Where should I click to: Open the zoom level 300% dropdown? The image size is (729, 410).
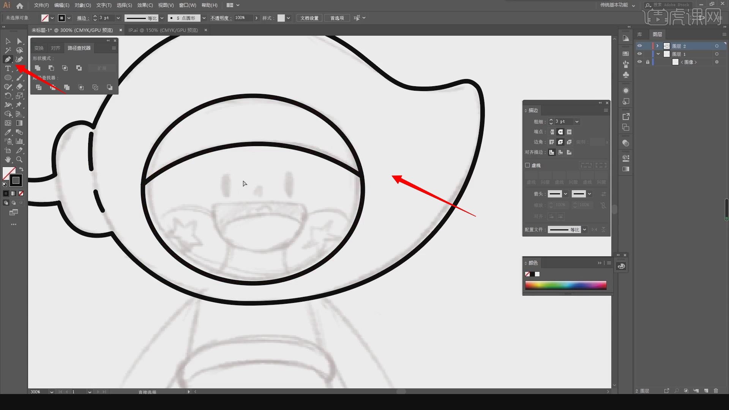click(51, 392)
